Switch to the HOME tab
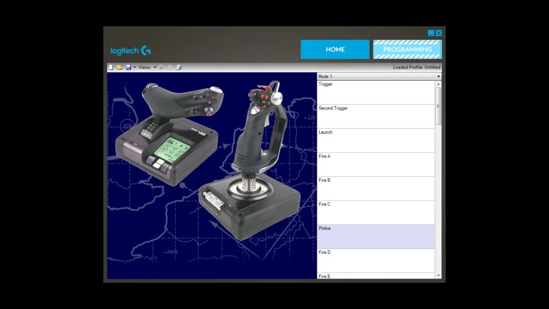 click(335, 49)
